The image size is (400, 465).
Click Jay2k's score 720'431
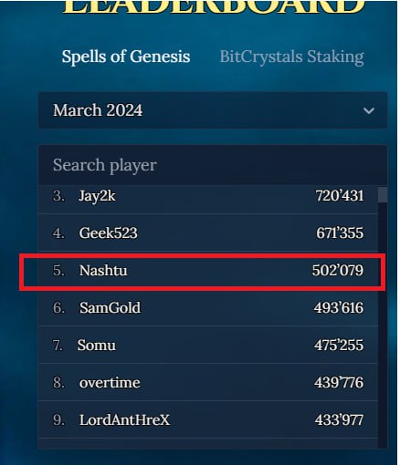click(340, 195)
